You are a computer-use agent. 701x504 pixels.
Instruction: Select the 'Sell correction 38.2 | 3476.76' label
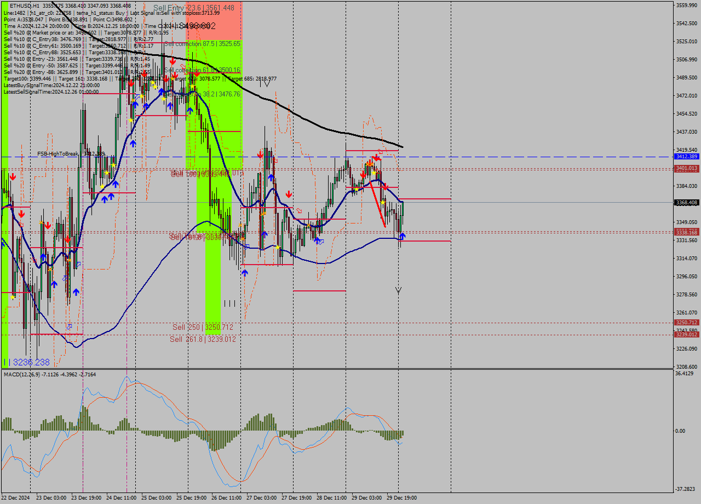pyautogui.click(x=202, y=94)
